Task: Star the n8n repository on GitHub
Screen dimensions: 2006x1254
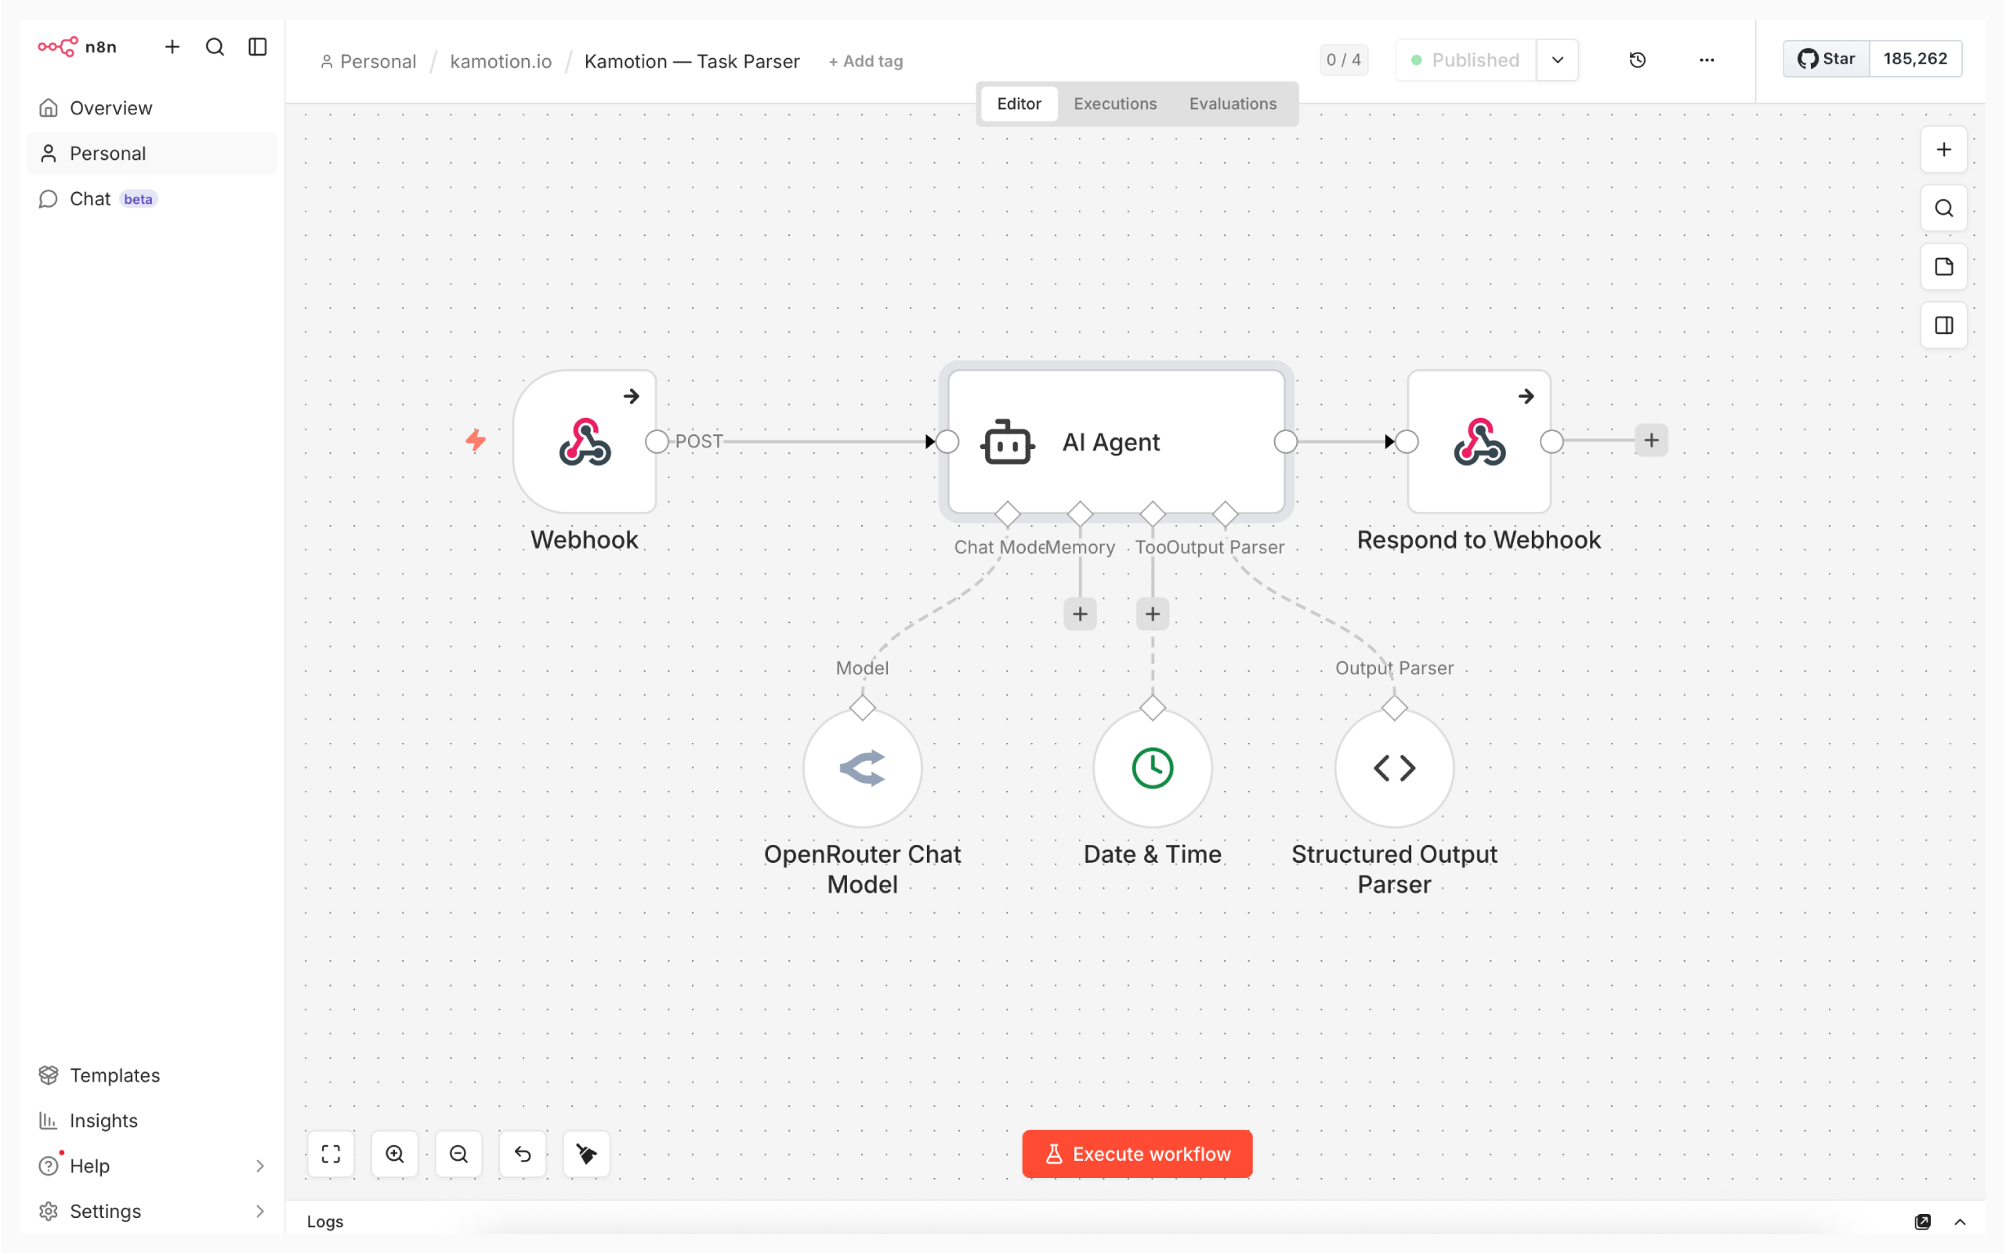Action: (x=1825, y=58)
